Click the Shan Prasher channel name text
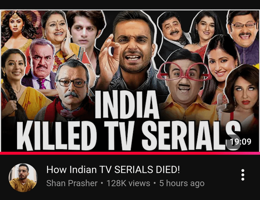The width and height of the screenshot is (260, 200). point(72,183)
